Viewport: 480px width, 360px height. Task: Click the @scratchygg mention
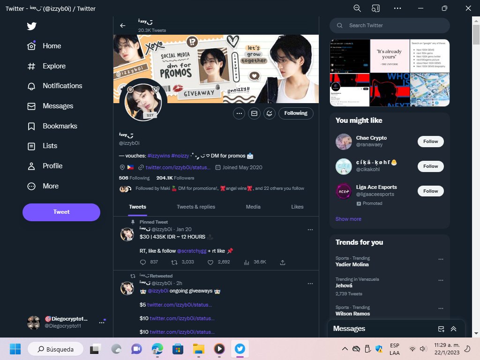(192, 251)
